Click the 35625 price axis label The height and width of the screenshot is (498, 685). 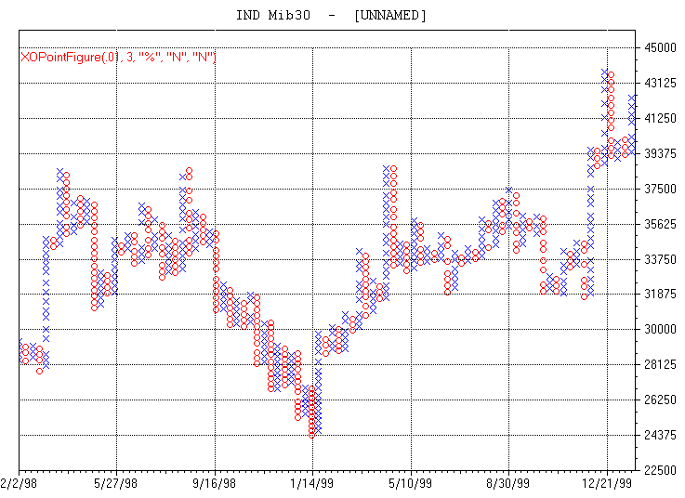660,224
